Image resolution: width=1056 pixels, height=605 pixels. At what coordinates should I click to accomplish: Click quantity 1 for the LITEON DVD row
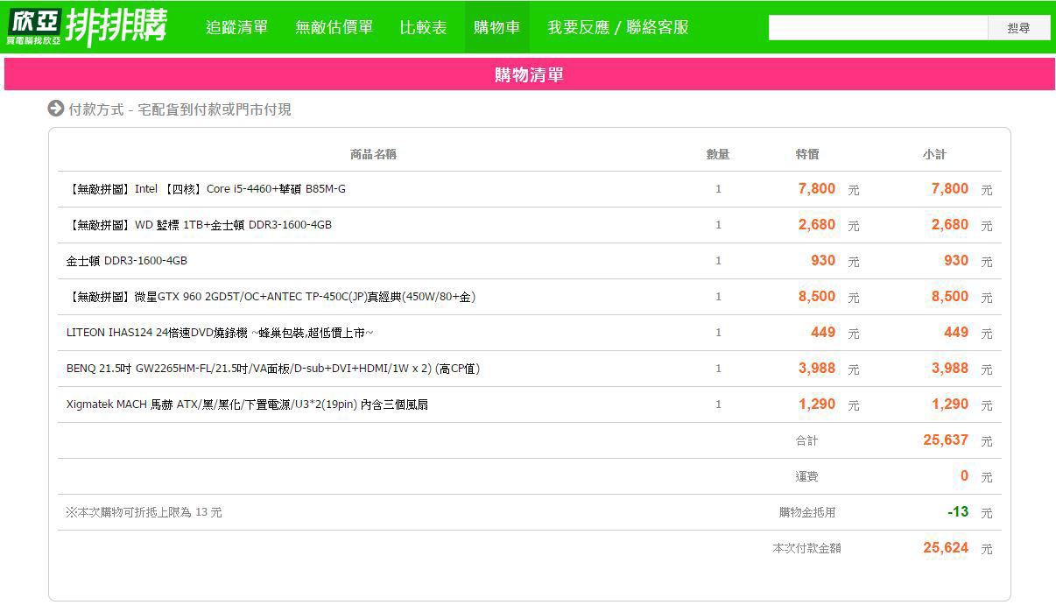tap(718, 333)
